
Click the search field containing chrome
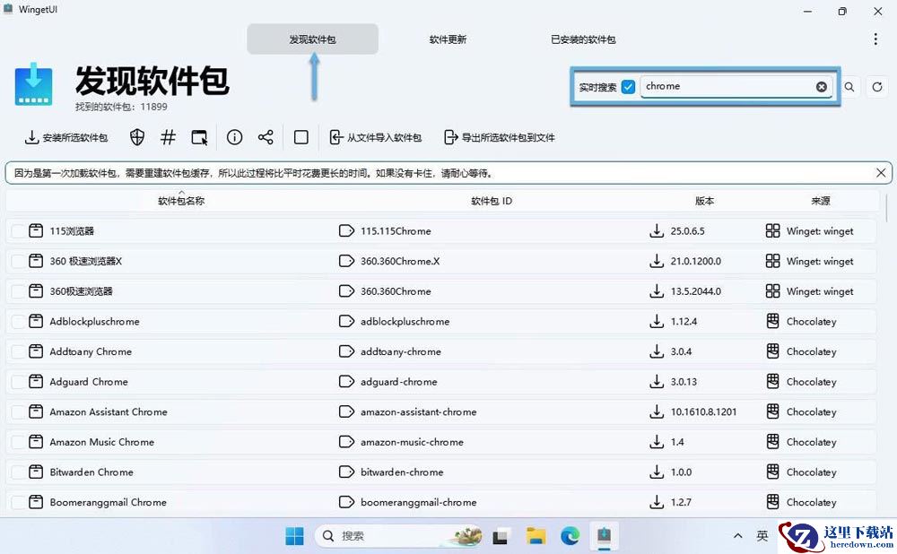[736, 86]
